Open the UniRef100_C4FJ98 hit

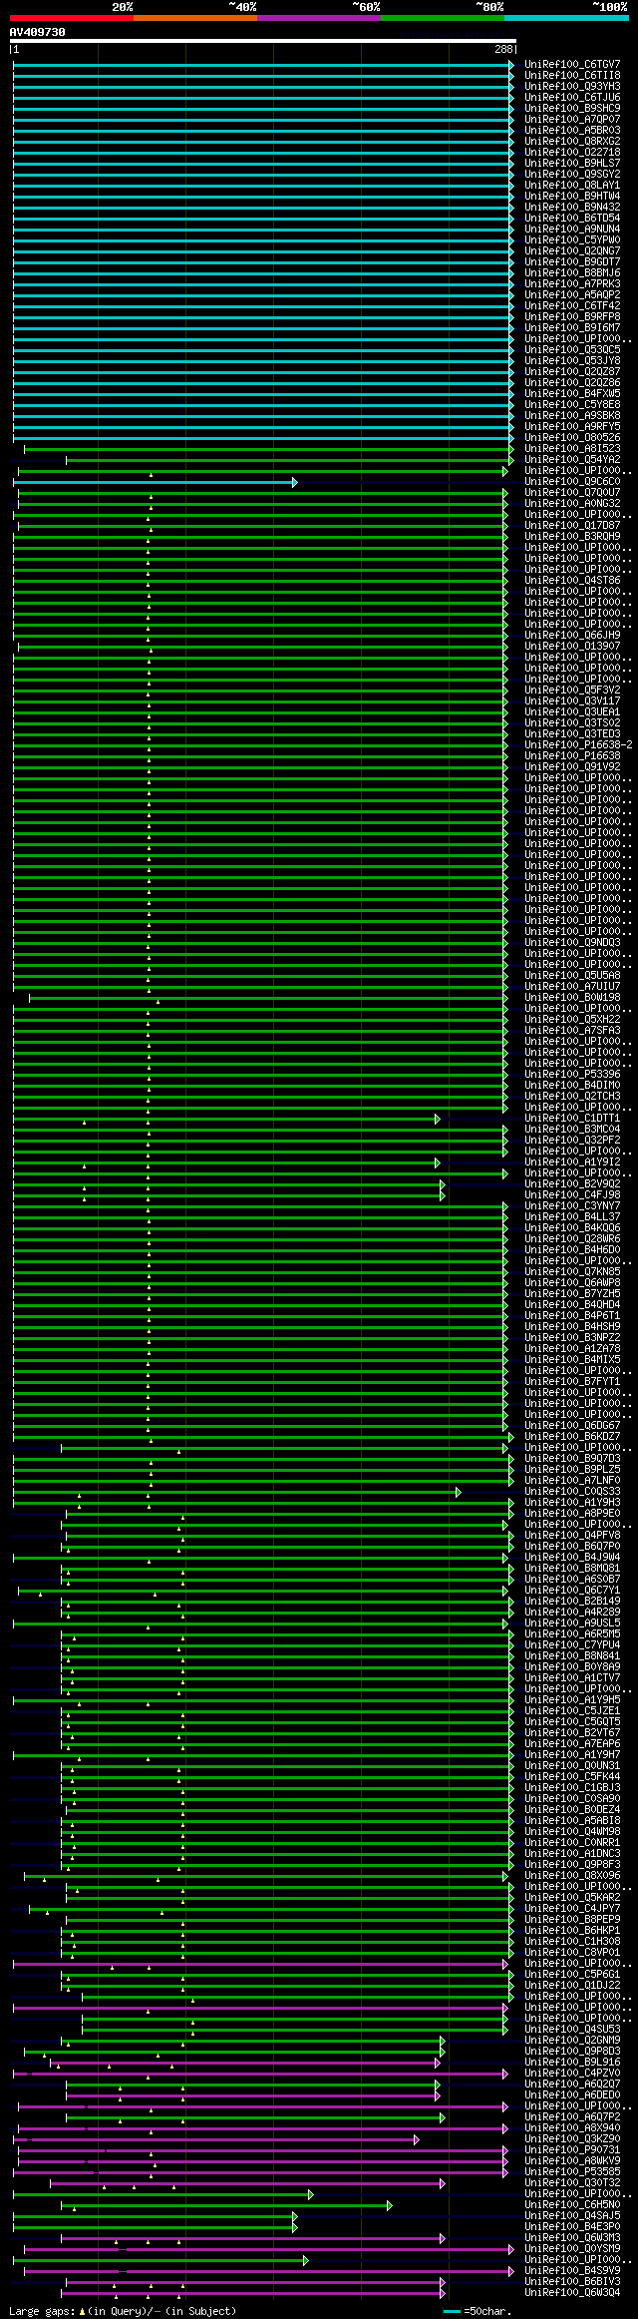point(572,1194)
